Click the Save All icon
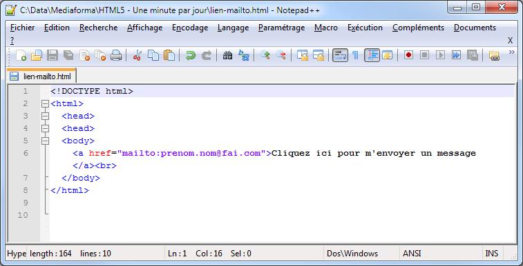Image resolution: width=523 pixels, height=266 pixels. click(68, 55)
